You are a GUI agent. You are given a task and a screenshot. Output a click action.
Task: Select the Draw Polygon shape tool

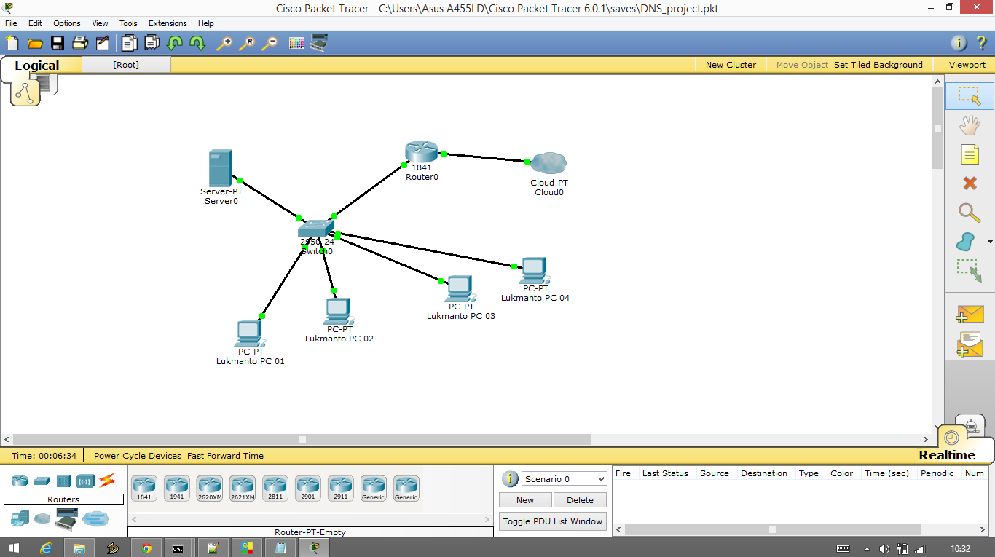pos(966,241)
